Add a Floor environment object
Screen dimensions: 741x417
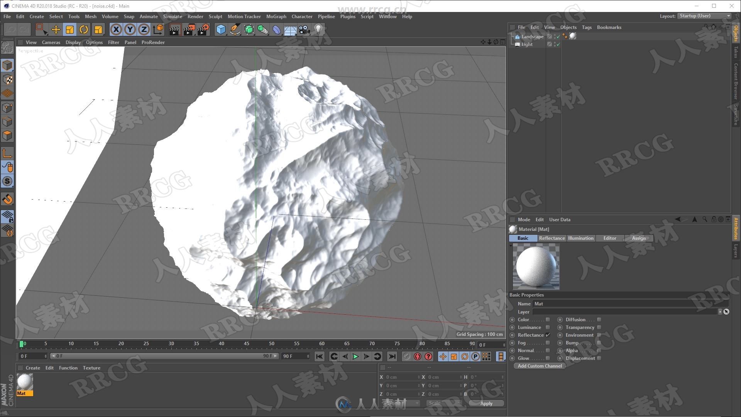(290, 30)
